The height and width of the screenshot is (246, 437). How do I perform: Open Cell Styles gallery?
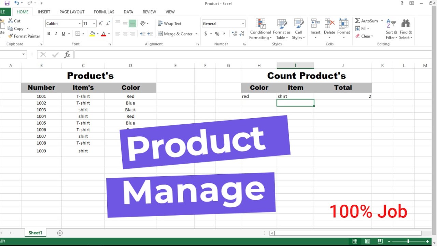pos(298,29)
